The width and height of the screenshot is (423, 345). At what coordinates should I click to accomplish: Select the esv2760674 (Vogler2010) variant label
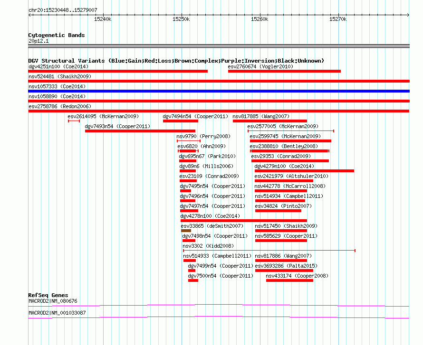(x=260, y=66)
